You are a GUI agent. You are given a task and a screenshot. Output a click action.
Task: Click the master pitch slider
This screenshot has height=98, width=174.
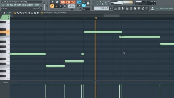tap(47, 5)
